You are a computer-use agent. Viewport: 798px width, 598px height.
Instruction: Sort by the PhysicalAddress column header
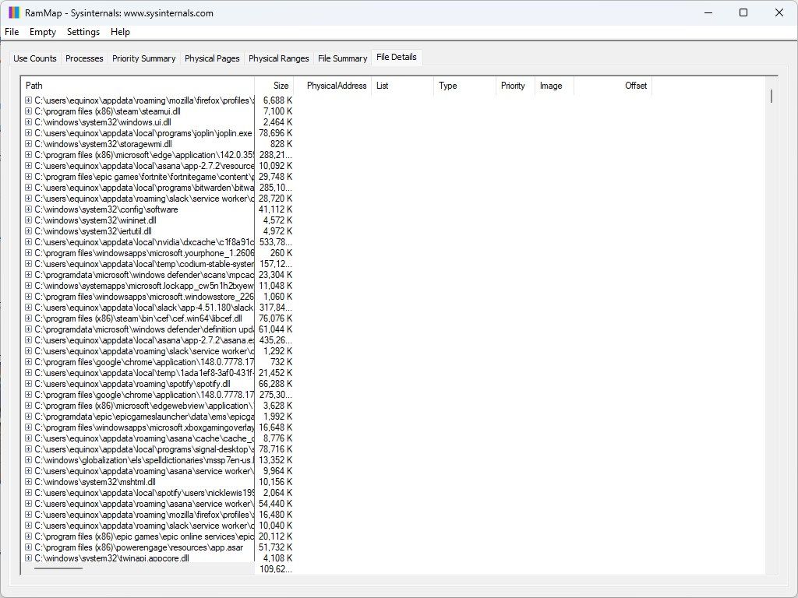[332, 86]
